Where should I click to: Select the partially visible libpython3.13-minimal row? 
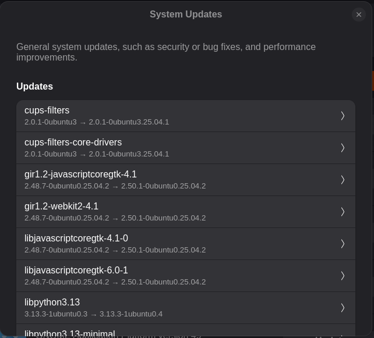pos(70,333)
